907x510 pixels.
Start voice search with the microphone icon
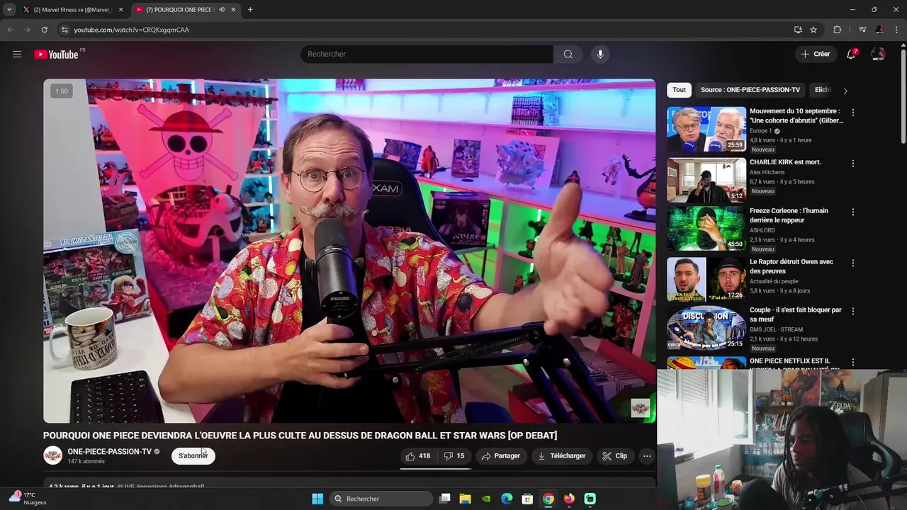point(600,55)
